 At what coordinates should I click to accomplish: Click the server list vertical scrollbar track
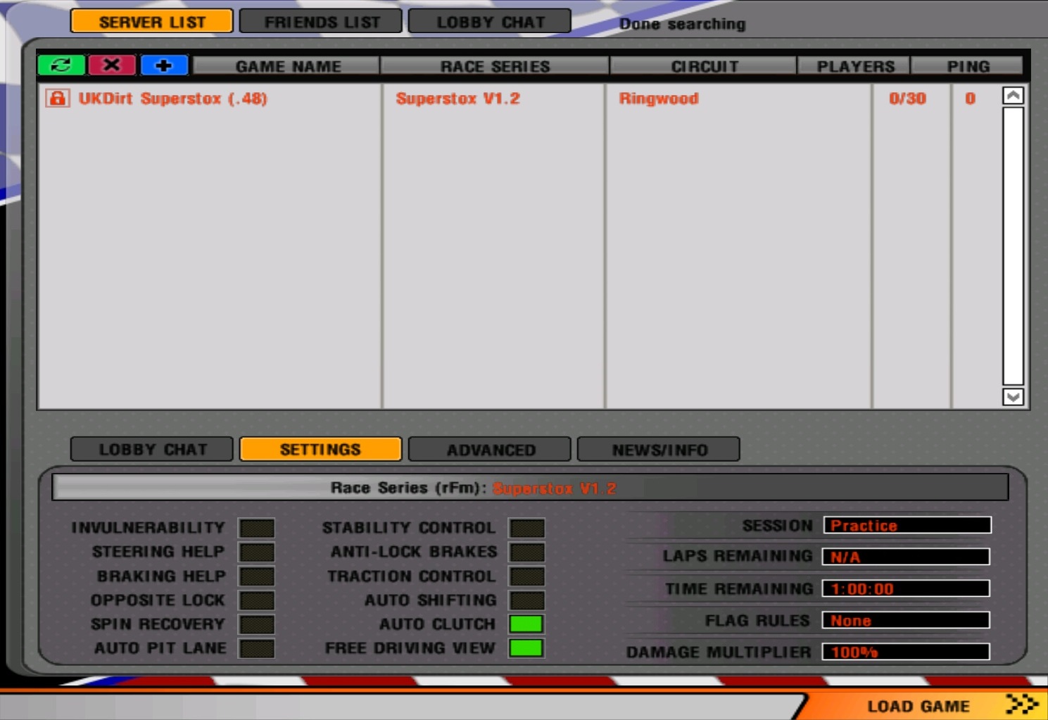[1013, 246]
